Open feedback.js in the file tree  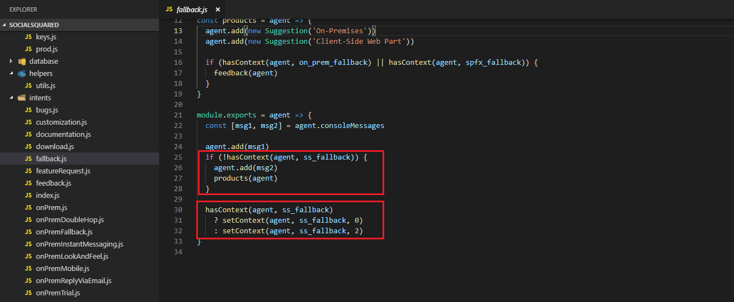tap(53, 183)
